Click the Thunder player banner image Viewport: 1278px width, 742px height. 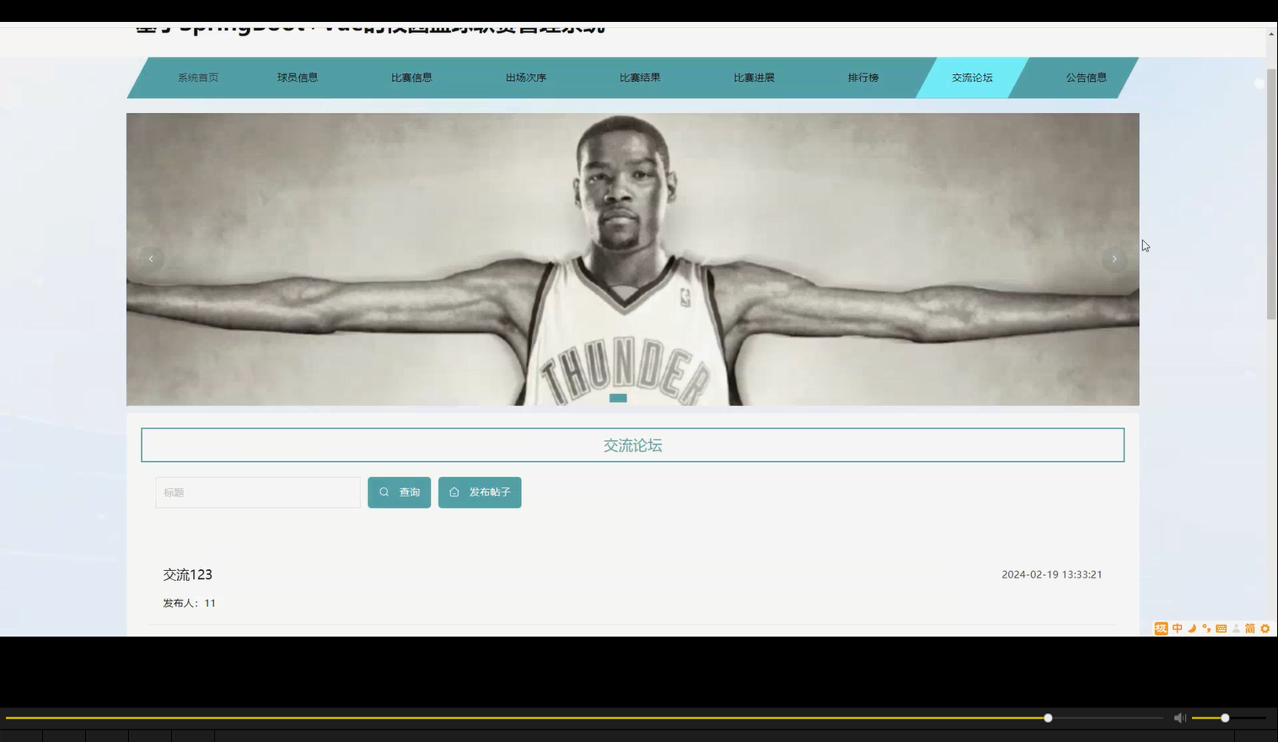point(632,259)
